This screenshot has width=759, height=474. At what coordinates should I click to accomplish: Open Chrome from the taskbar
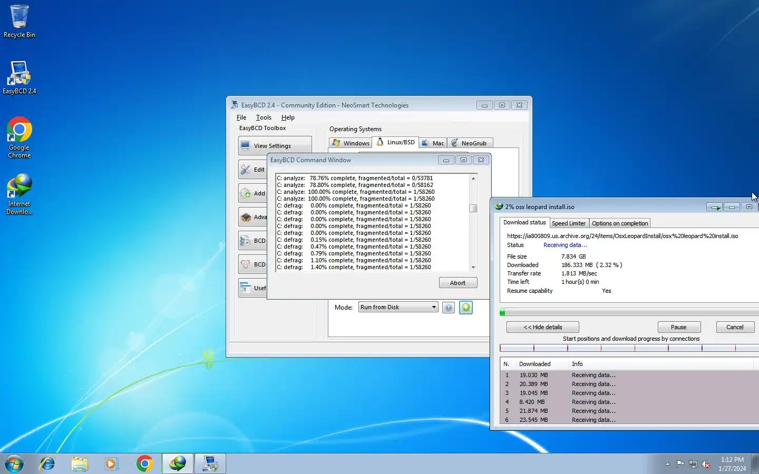[x=144, y=463]
